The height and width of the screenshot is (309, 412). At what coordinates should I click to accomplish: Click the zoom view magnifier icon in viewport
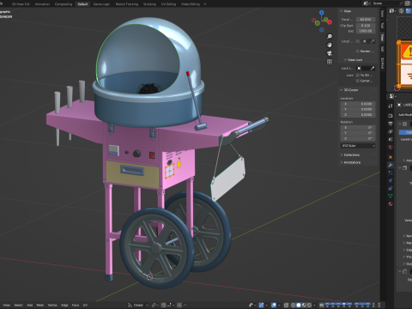click(x=330, y=36)
